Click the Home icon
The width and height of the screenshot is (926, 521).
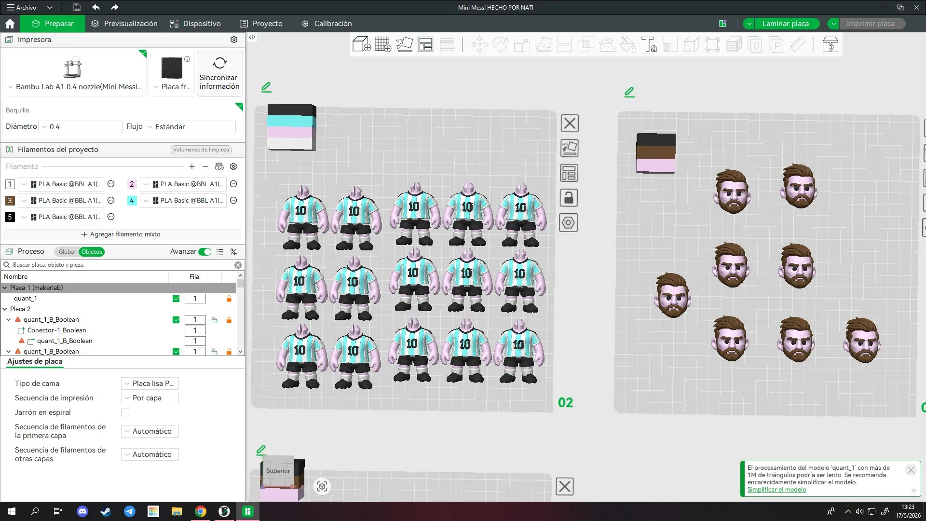coord(10,24)
